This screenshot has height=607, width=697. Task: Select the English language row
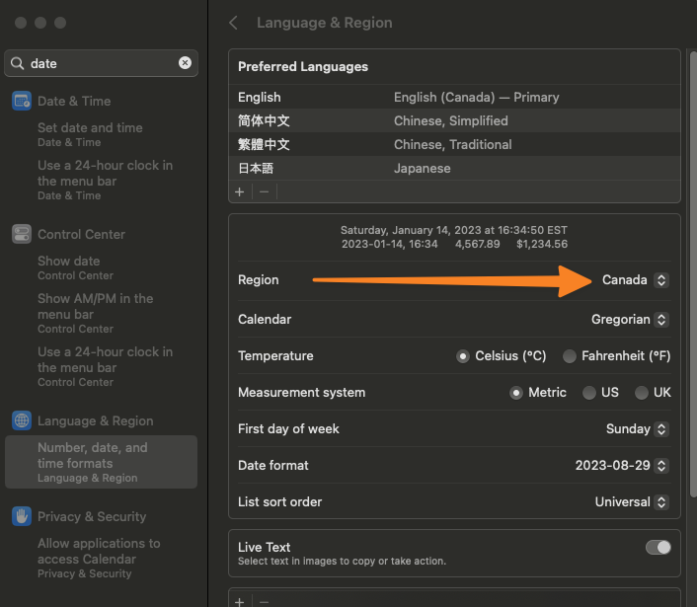454,97
